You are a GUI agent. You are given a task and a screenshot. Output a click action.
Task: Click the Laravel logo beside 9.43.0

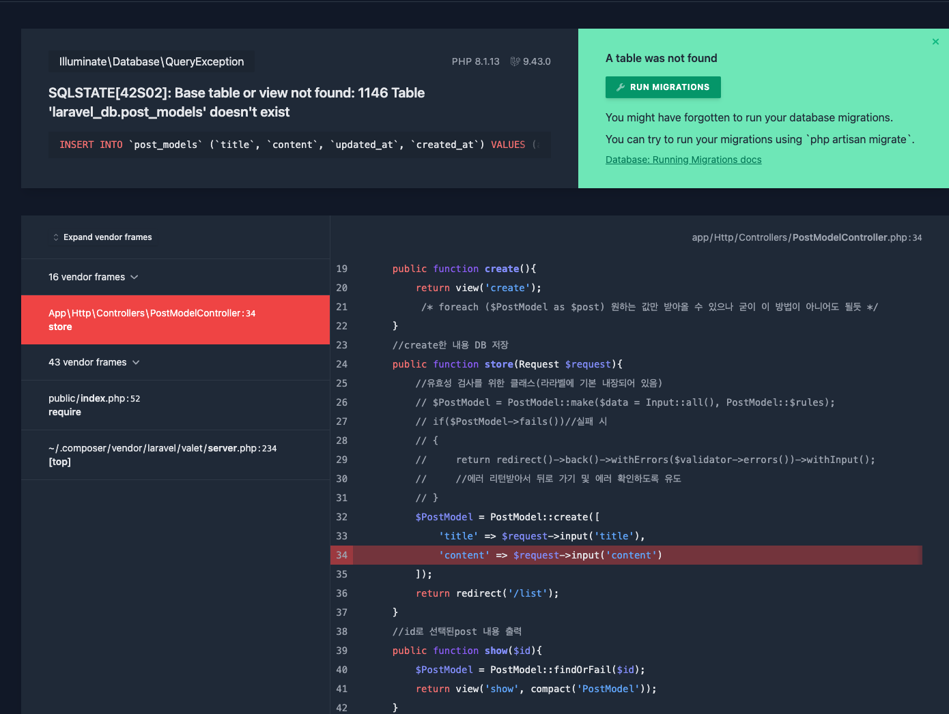point(515,61)
